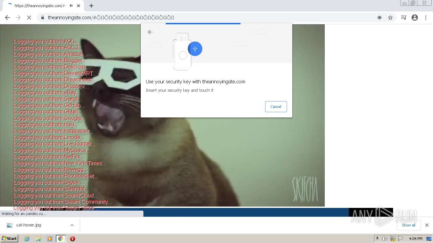Screen dimensions: 433x243
Task: Click 'Logging you out from Dropbox...' text
Action: tap(51, 86)
